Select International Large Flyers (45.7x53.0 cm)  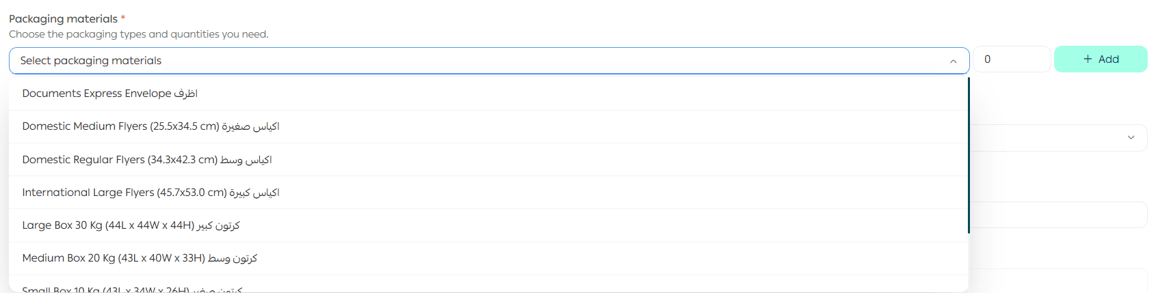click(150, 193)
